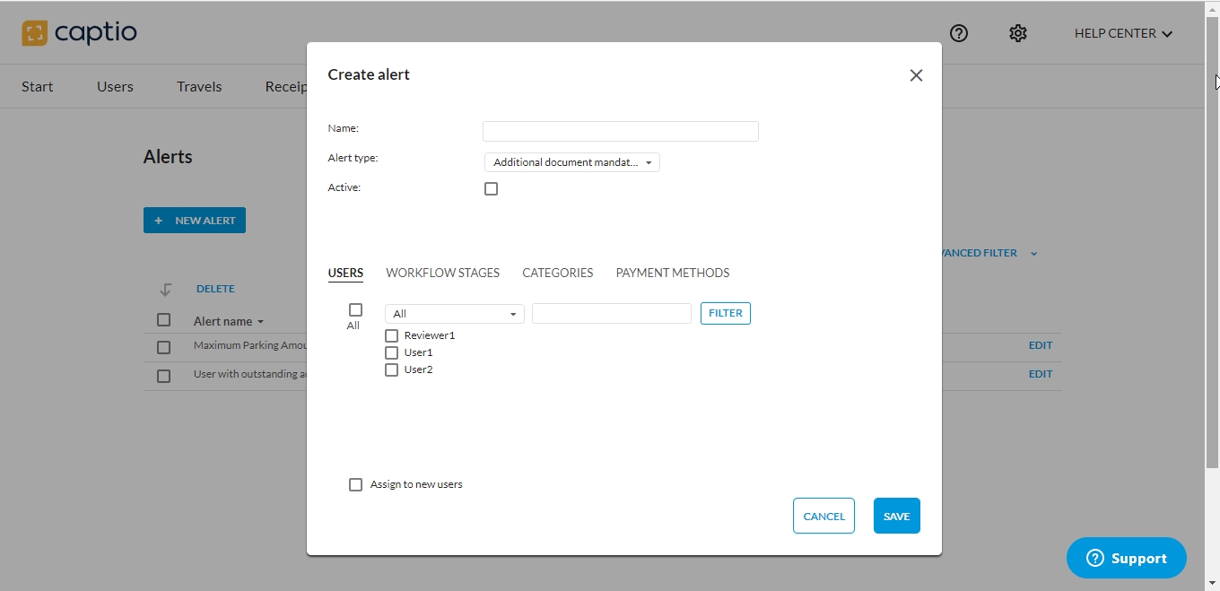Click the sort arrow icon beside Delete
This screenshot has width=1220, height=591.
click(165, 290)
